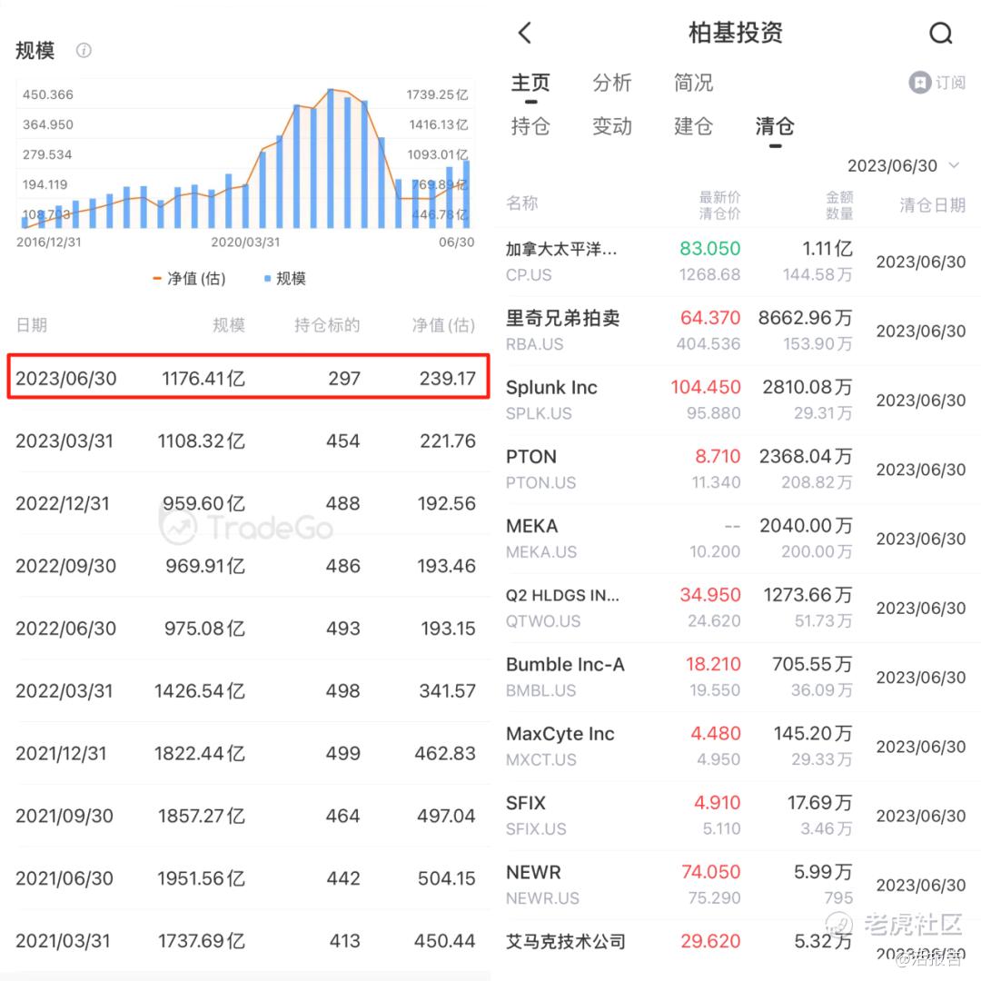Open the 加拿大太平洋 CP.US stock row
Viewport: 981px width, 981px height.
[x=736, y=262]
